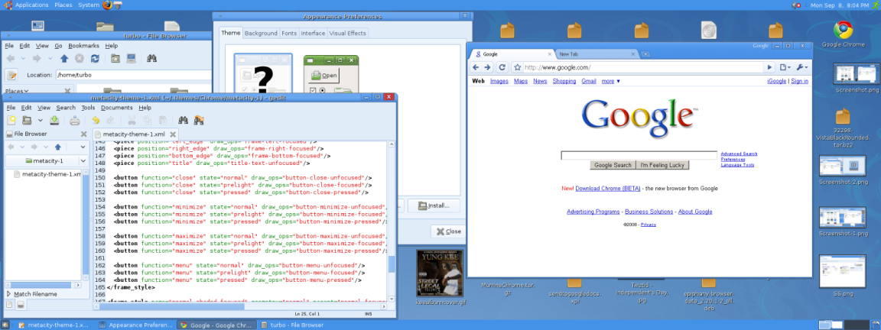The height and width of the screenshot is (330, 881).
Task: Launch Firefox from the top panel
Action: tap(108, 5)
